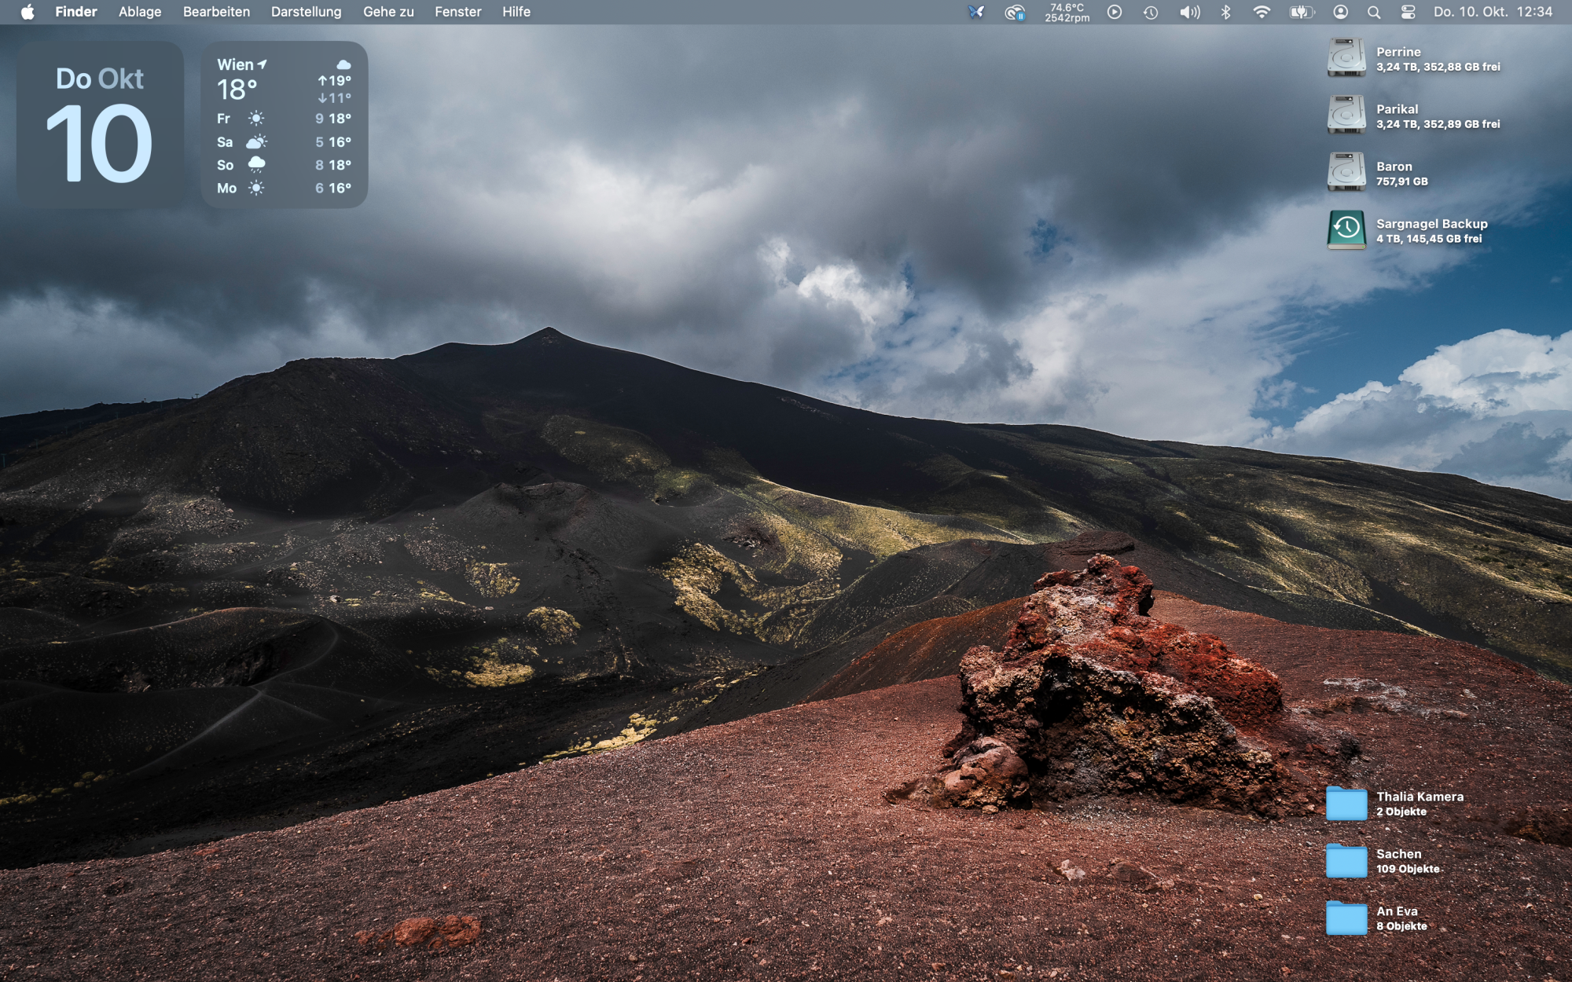The height and width of the screenshot is (982, 1572).
Task: Open the Ablage menu
Action: click(140, 12)
